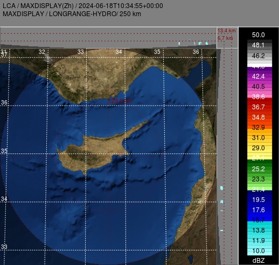
Task: Click the 125.0 km range ring label
Action: coord(120,101)
